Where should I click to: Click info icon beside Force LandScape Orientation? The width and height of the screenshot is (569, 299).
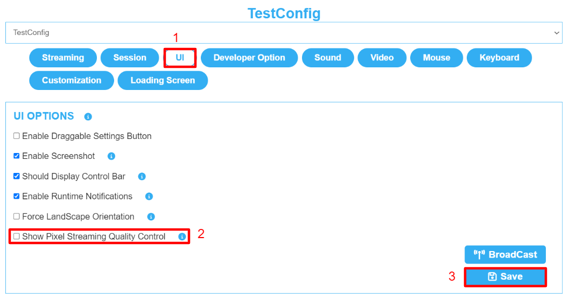tap(151, 217)
